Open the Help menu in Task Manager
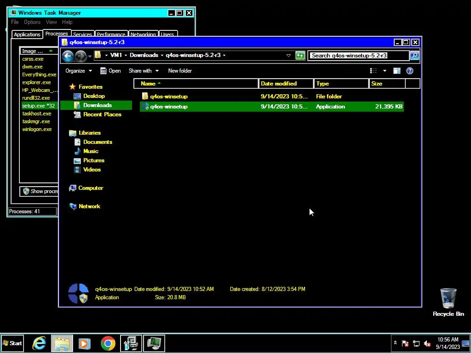 coord(67,22)
